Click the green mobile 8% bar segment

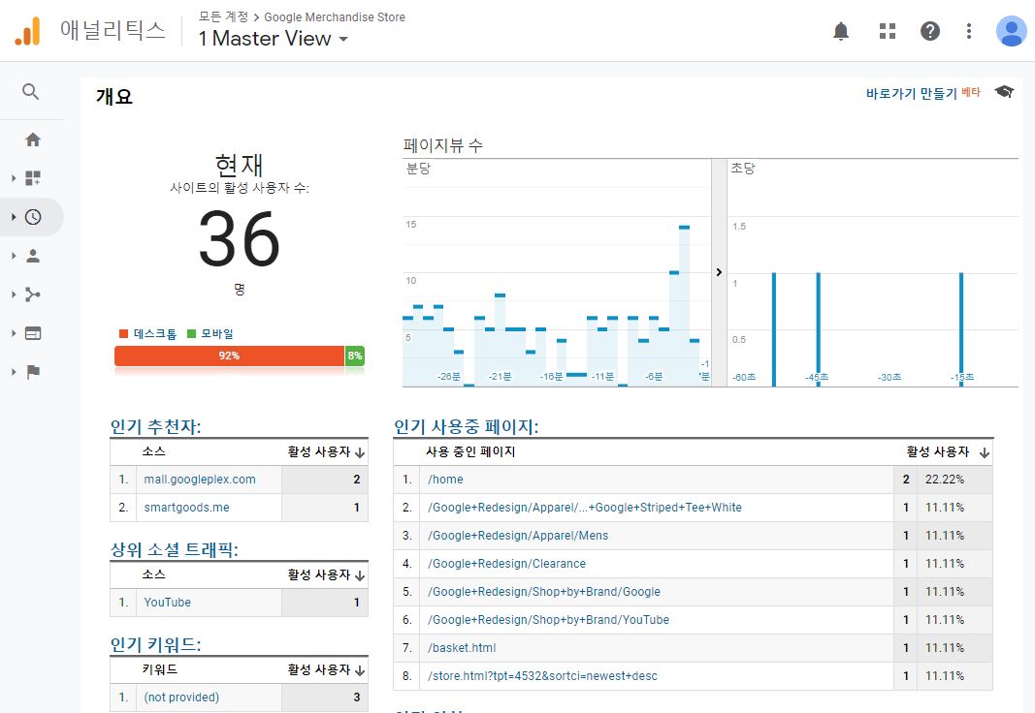tap(355, 356)
